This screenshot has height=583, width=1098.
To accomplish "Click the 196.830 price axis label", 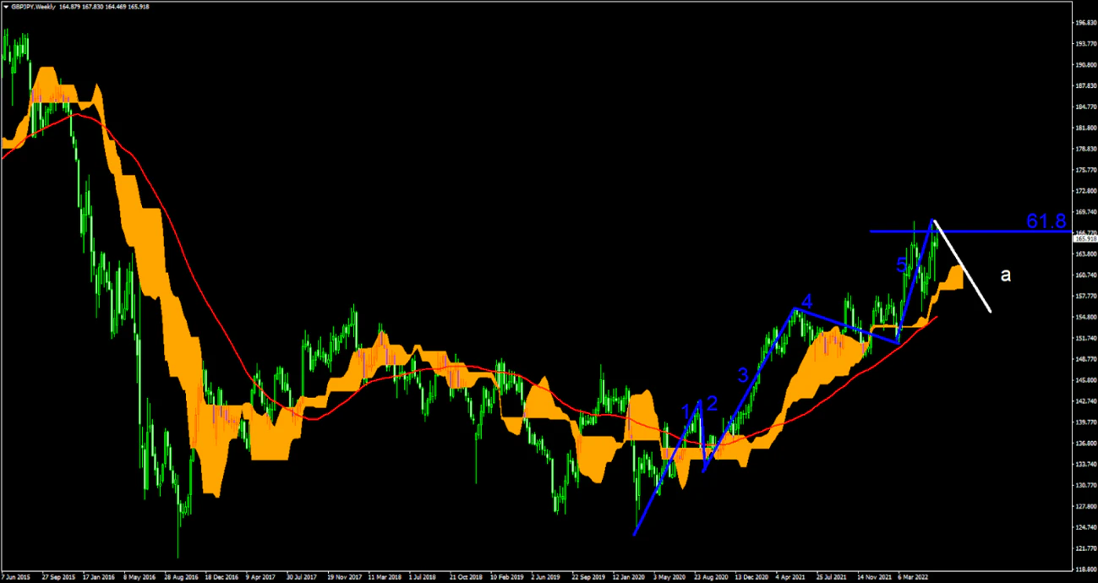I will click(1084, 23).
